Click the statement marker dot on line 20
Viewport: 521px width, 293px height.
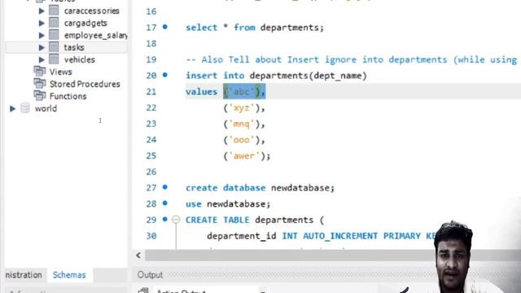pos(165,75)
